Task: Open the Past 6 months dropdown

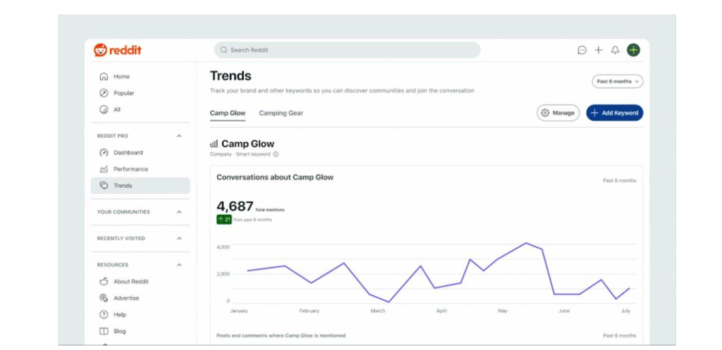Action: [617, 82]
